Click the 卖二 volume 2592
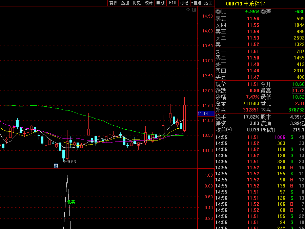 click(x=299, y=38)
